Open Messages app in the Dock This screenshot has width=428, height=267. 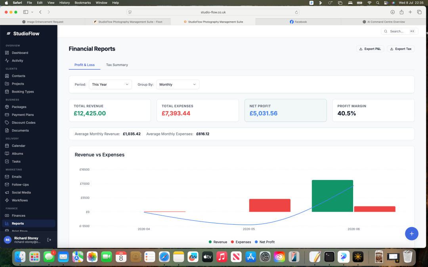point(49,257)
